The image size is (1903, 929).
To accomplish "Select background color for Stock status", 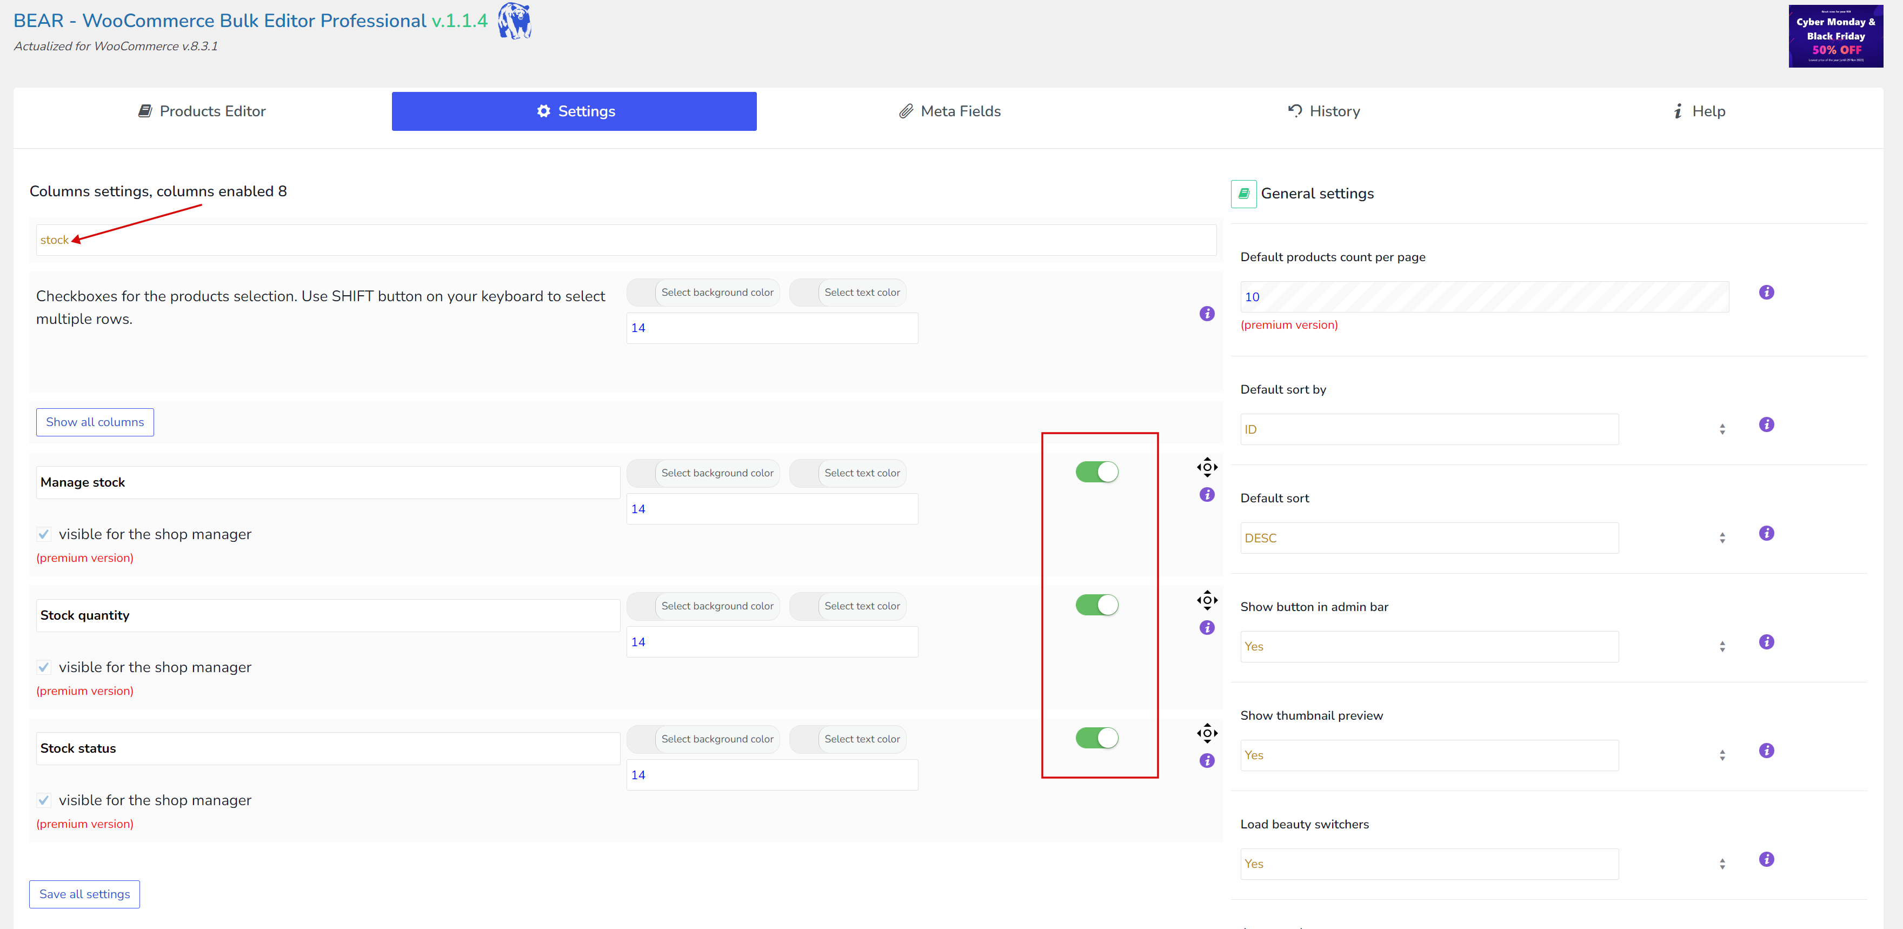I will [x=703, y=739].
